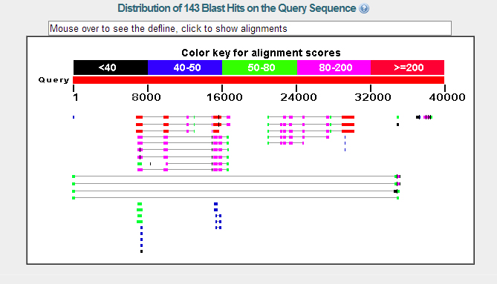This screenshot has width=497, height=284.
Task: Click the magenta hit near 24000 in first row
Action: 290,117
